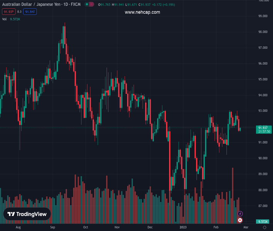
Task: Click the 2023 label on time axis
Action: tap(181, 228)
